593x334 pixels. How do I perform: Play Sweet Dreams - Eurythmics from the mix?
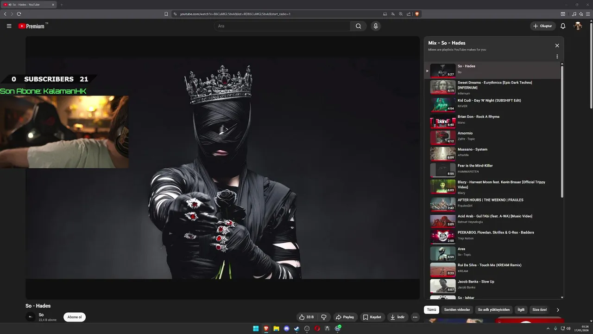pos(492,87)
